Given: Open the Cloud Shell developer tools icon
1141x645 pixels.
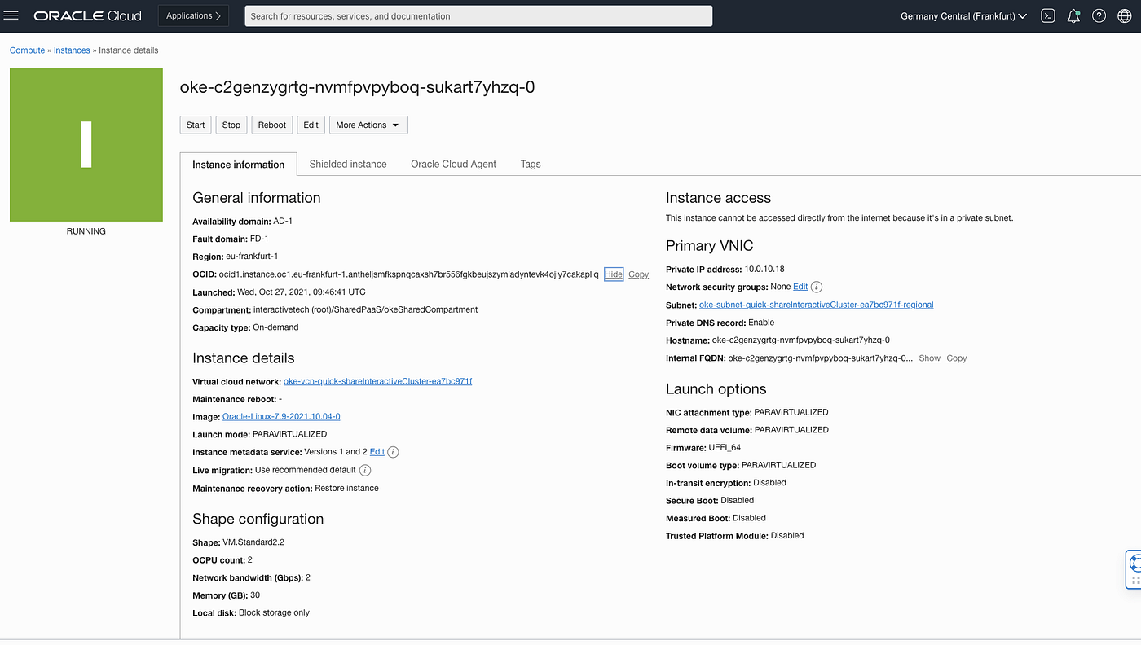Looking at the screenshot, I should click(x=1049, y=15).
